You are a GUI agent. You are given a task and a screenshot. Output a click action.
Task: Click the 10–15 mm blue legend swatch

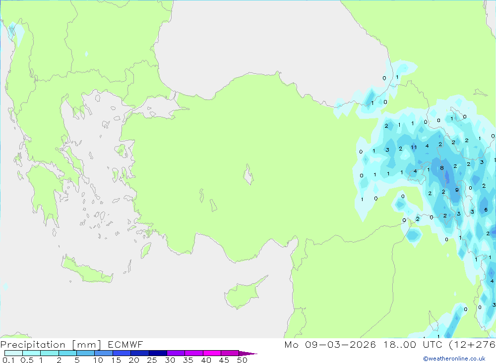point(104,353)
